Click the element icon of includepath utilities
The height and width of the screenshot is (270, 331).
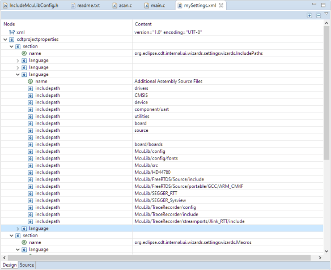tap(31, 117)
